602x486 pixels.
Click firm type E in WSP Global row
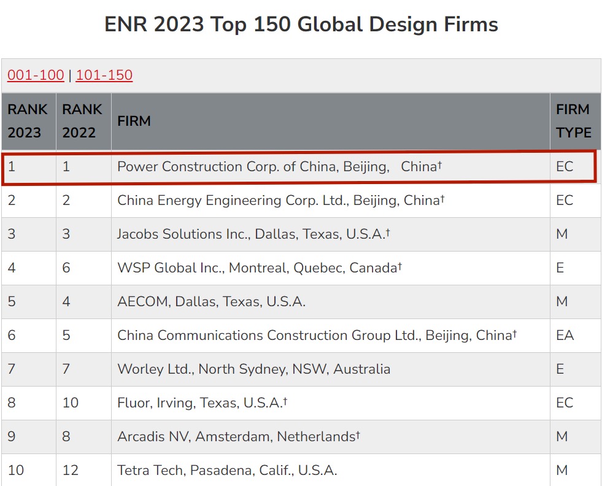pos(560,268)
